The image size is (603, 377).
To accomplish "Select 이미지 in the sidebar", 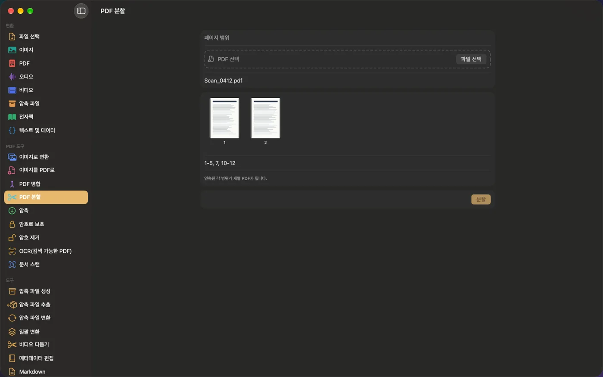I will coord(46,50).
